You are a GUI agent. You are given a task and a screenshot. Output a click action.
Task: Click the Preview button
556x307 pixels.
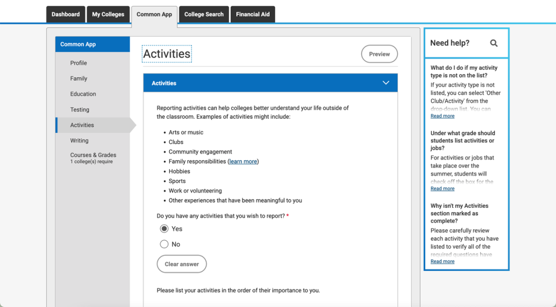pyautogui.click(x=379, y=54)
